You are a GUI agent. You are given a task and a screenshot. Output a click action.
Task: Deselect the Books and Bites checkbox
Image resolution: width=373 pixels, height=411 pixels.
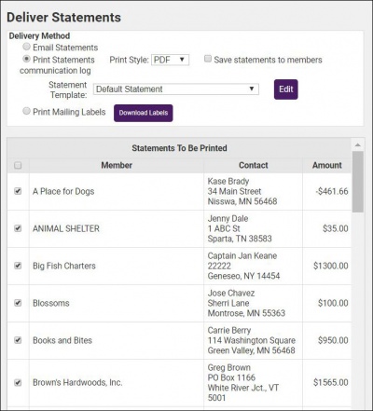[18, 340]
